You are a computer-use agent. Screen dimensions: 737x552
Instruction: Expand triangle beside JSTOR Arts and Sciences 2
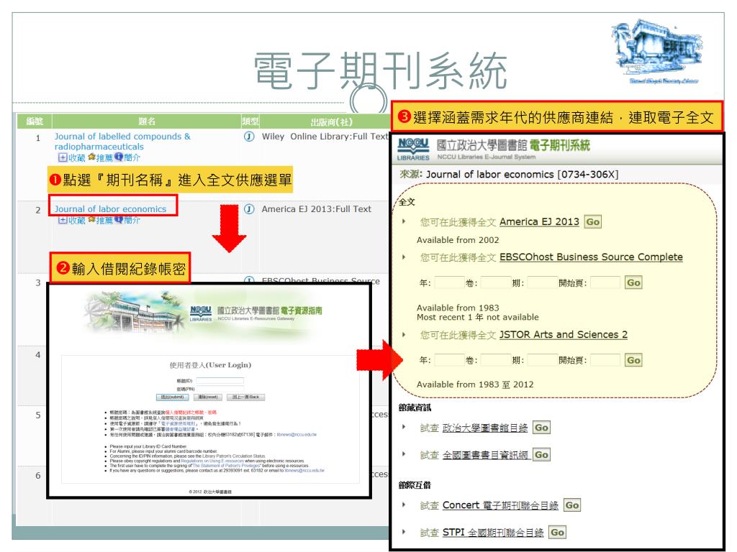[404, 334]
